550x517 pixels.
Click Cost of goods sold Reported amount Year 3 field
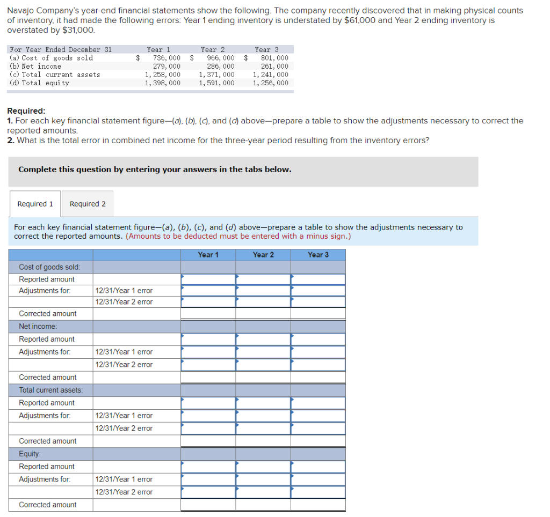coord(318,279)
